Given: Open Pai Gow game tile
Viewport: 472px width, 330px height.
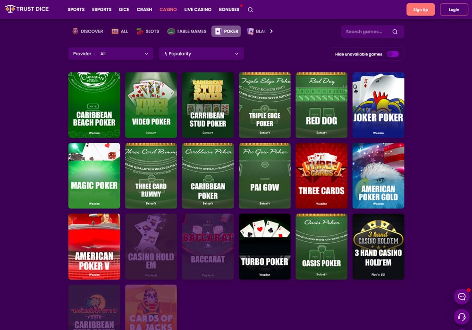Looking at the screenshot, I should [265, 176].
